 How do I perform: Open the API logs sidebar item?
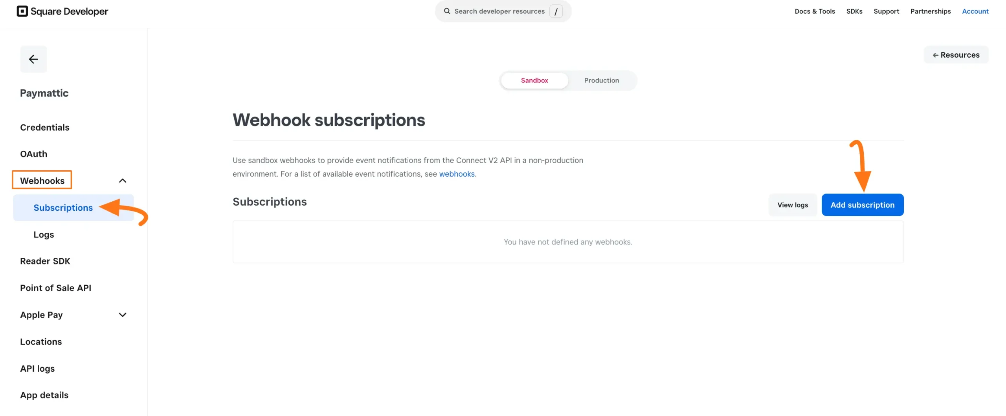coord(37,368)
